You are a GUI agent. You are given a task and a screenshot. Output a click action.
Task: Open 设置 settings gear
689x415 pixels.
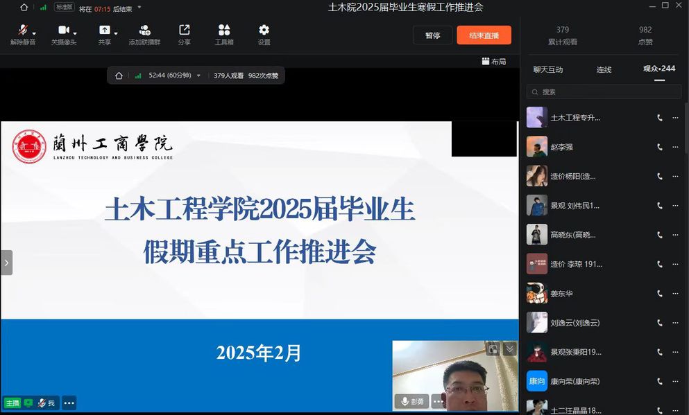click(x=264, y=30)
